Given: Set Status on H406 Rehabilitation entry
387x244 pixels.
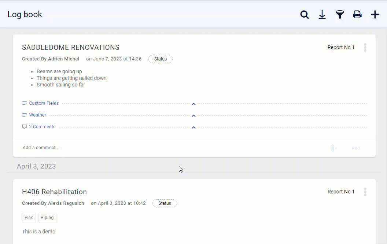Looking at the screenshot, I should point(165,203).
